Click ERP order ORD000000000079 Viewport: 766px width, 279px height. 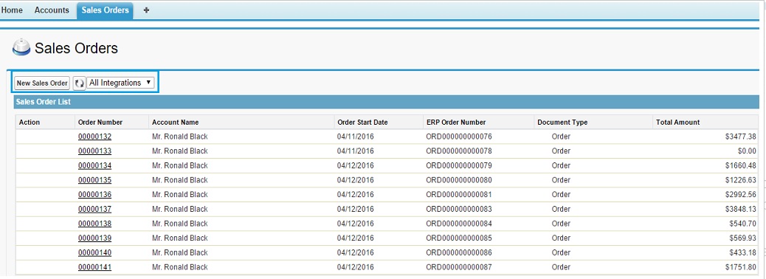459,165
